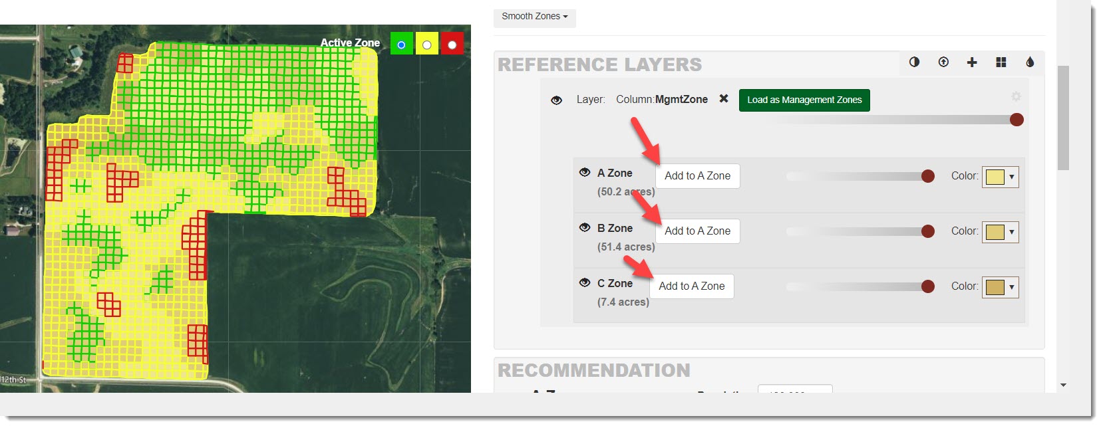Screen dimensions: 1101x426
Task: Click the plus icon to add reference layer
Action: point(972,62)
